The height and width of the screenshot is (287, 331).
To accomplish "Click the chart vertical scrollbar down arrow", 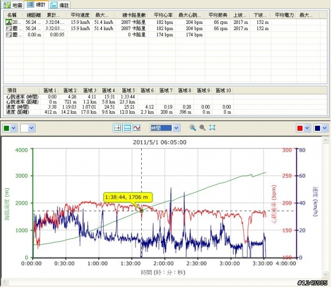I will point(325,274).
